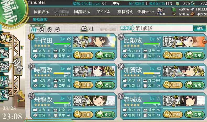Open the 改装 remodel sidebar icon
The width and height of the screenshot is (207, 122).
tap(5, 66)
